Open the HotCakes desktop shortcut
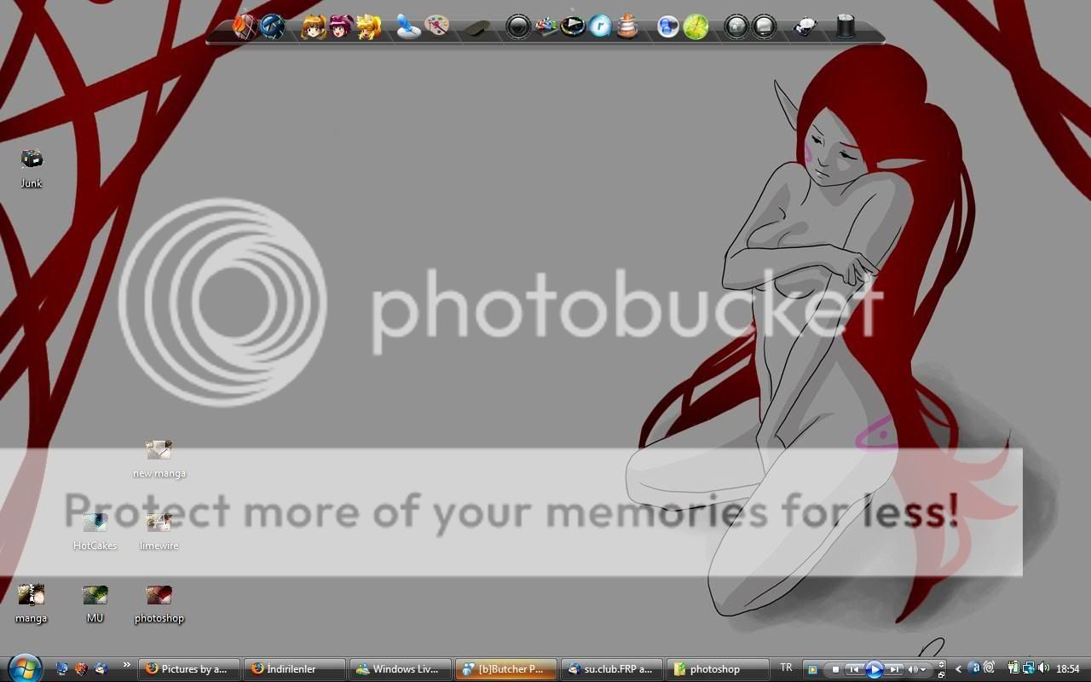 click(x=95, y=531)
